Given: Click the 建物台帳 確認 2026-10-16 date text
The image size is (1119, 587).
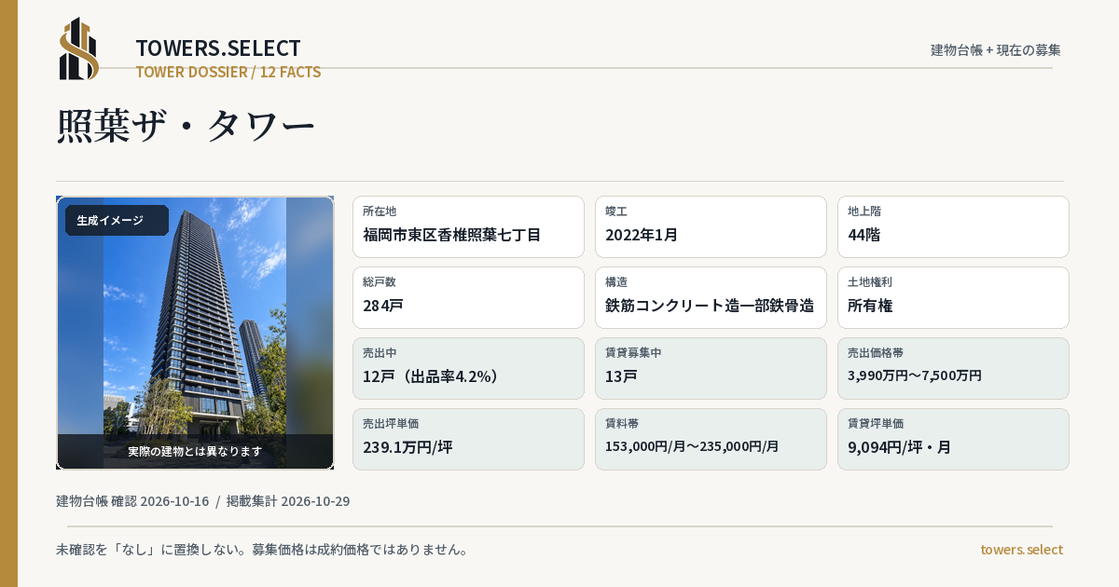Looking at the screenshot, I should pyautogui.click(x=132, y=501).
